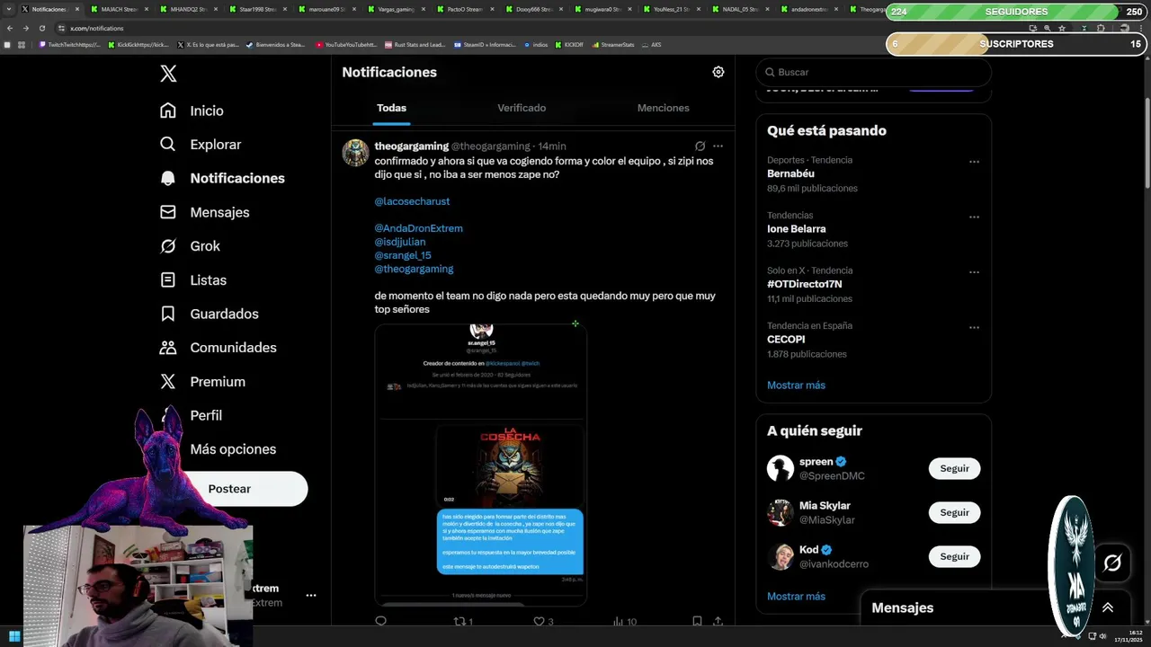Image resolution: width=1151 pixels, height=647 pixels.
Task: Click the reply icon on the tweet
Action: [380, 621]
